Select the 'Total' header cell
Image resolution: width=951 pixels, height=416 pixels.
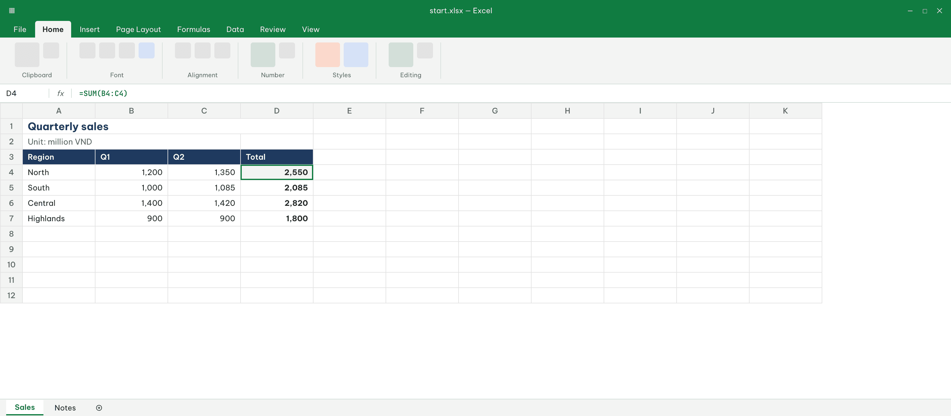(277, 157)
